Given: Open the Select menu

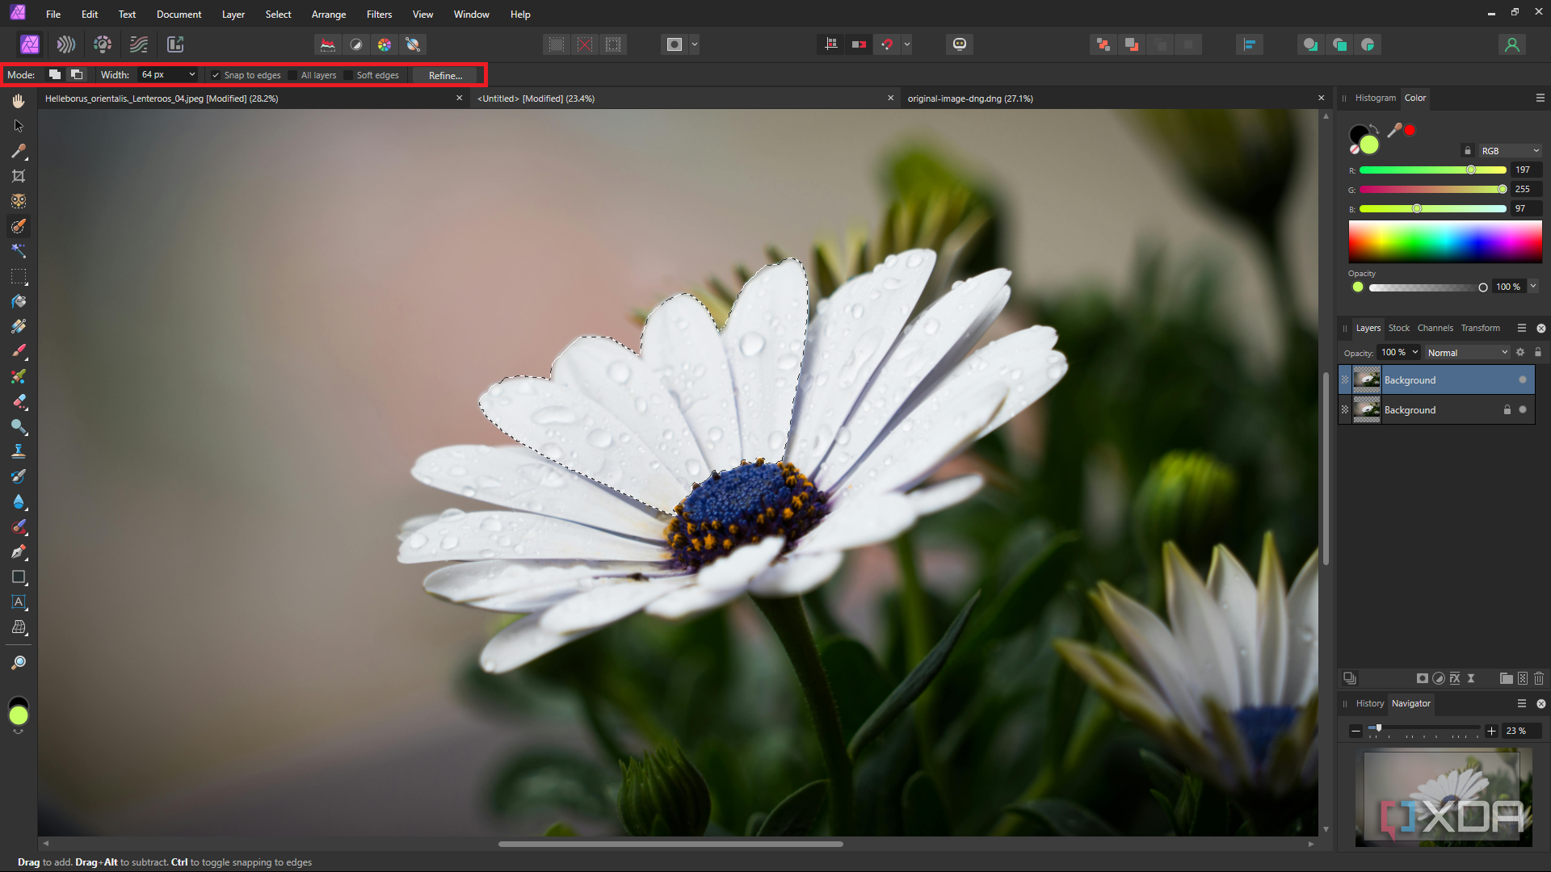Looking at the screenshot, I should pos(278,15).
